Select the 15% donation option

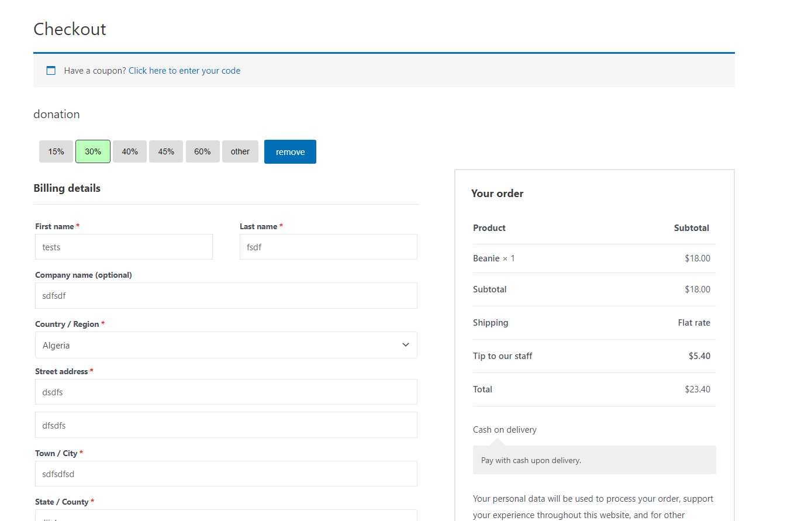pyautogui.click(x=56, y=151)
